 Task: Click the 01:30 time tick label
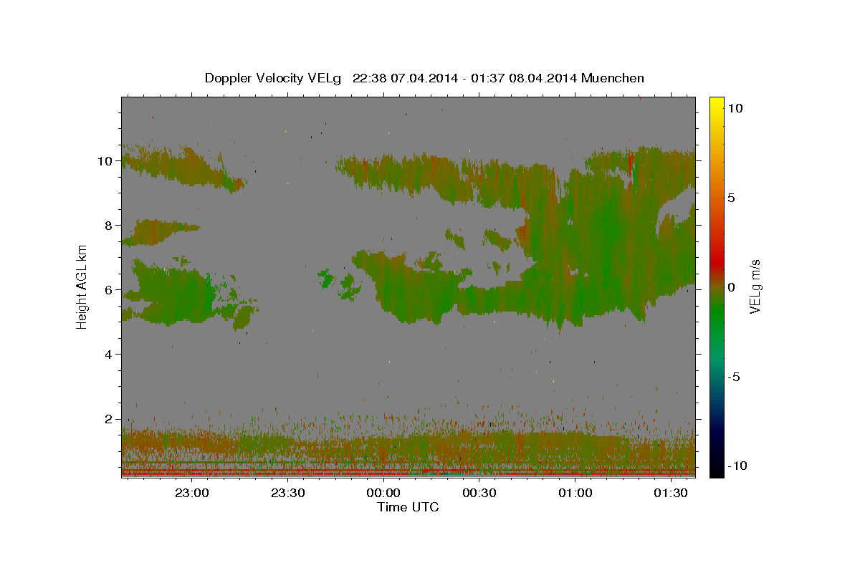pos(671,493)
